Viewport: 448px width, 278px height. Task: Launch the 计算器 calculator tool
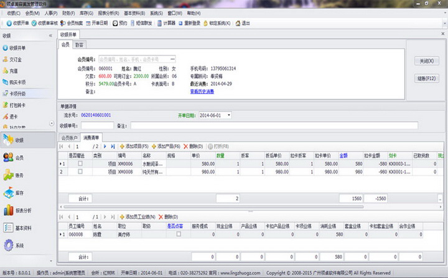(x=166, y=23)
